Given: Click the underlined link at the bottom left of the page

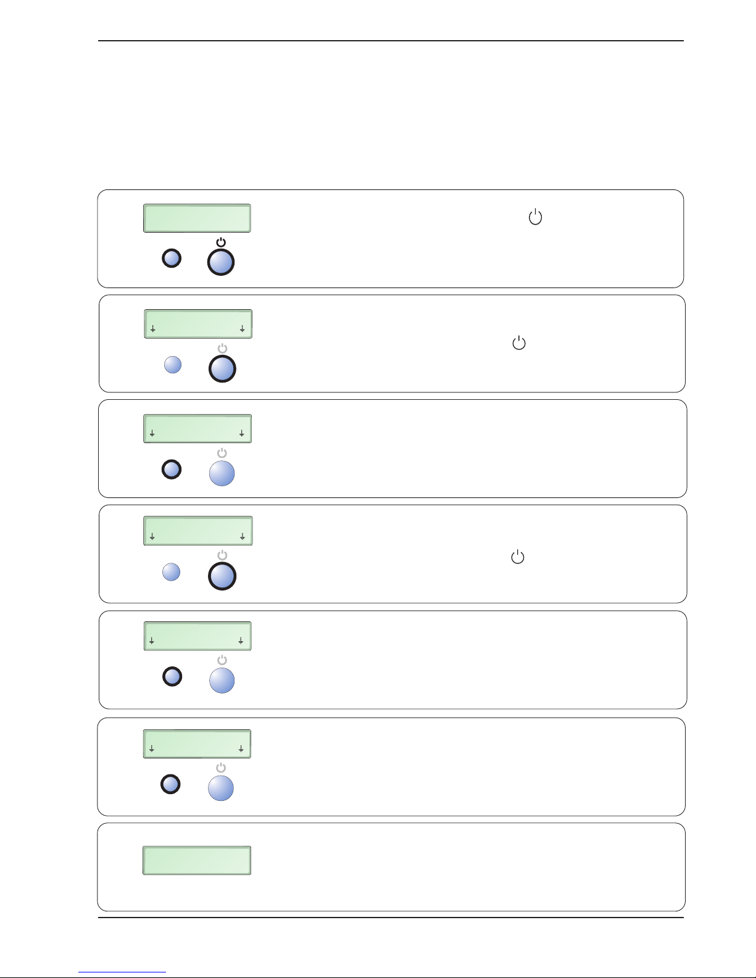Looking at the screenshot, I should pyautogui.click(x=122, y=972).
